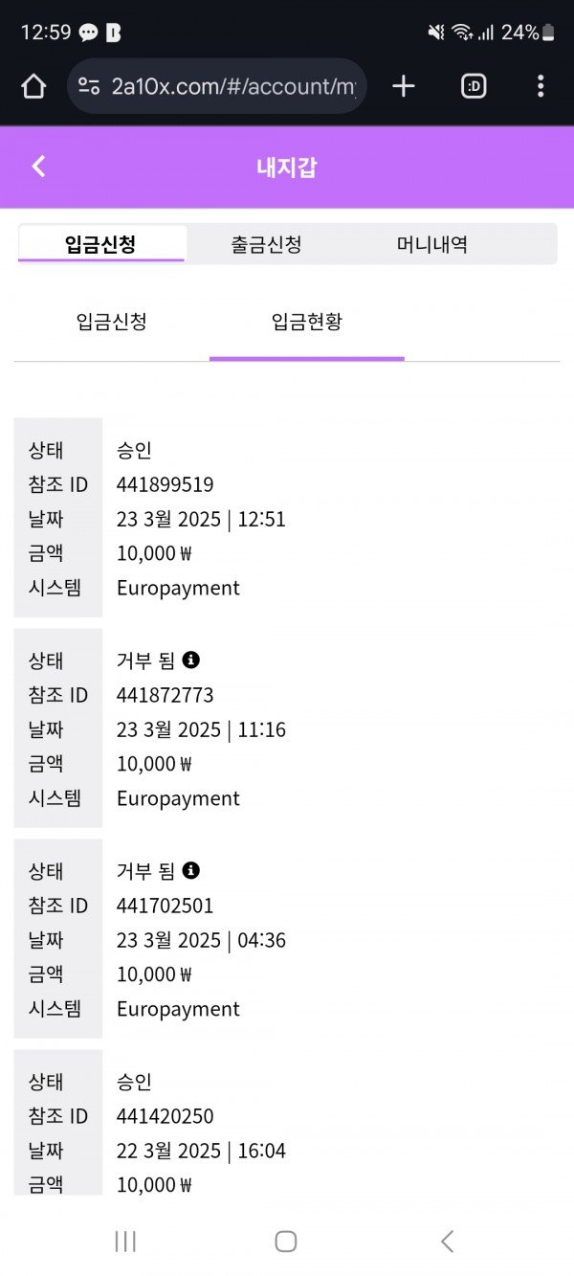Show rejection info for ID 441702501
This screenshot has height=1276, width=574.
(191, 870)
